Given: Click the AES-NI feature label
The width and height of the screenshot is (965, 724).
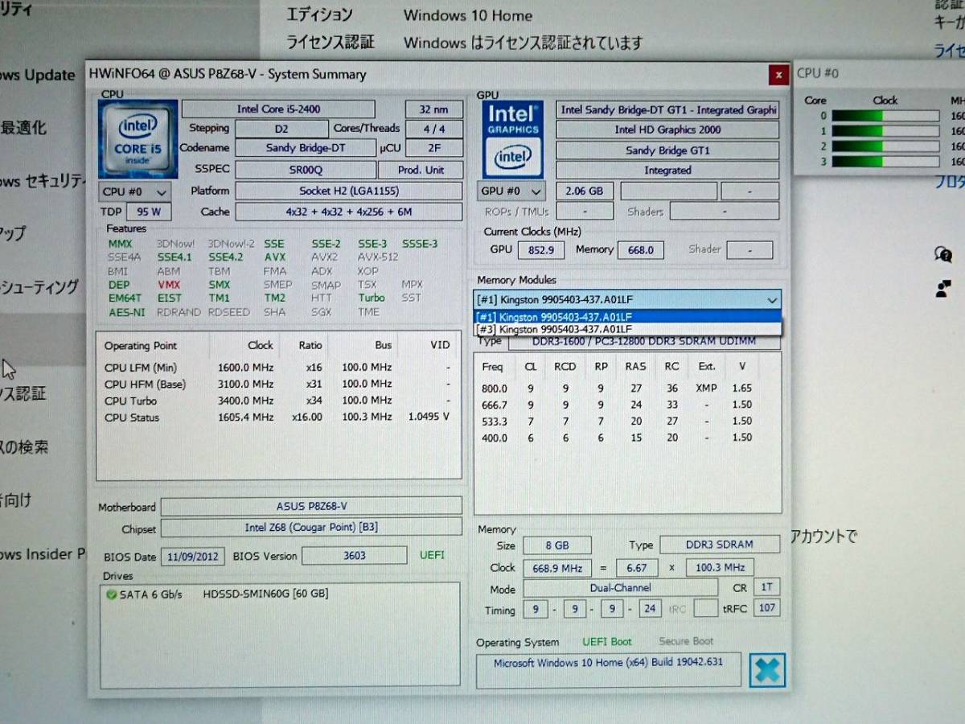Looking at the screenshot, I should coord(126,312).
